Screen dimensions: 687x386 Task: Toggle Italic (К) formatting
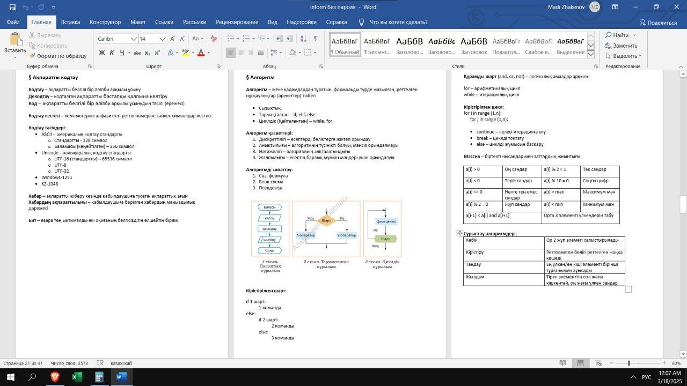(x=112, y=53)
